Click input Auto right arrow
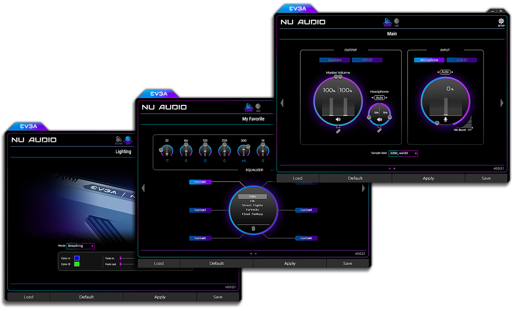The width and height of the screenshot is (514, 311). point(452,72)
